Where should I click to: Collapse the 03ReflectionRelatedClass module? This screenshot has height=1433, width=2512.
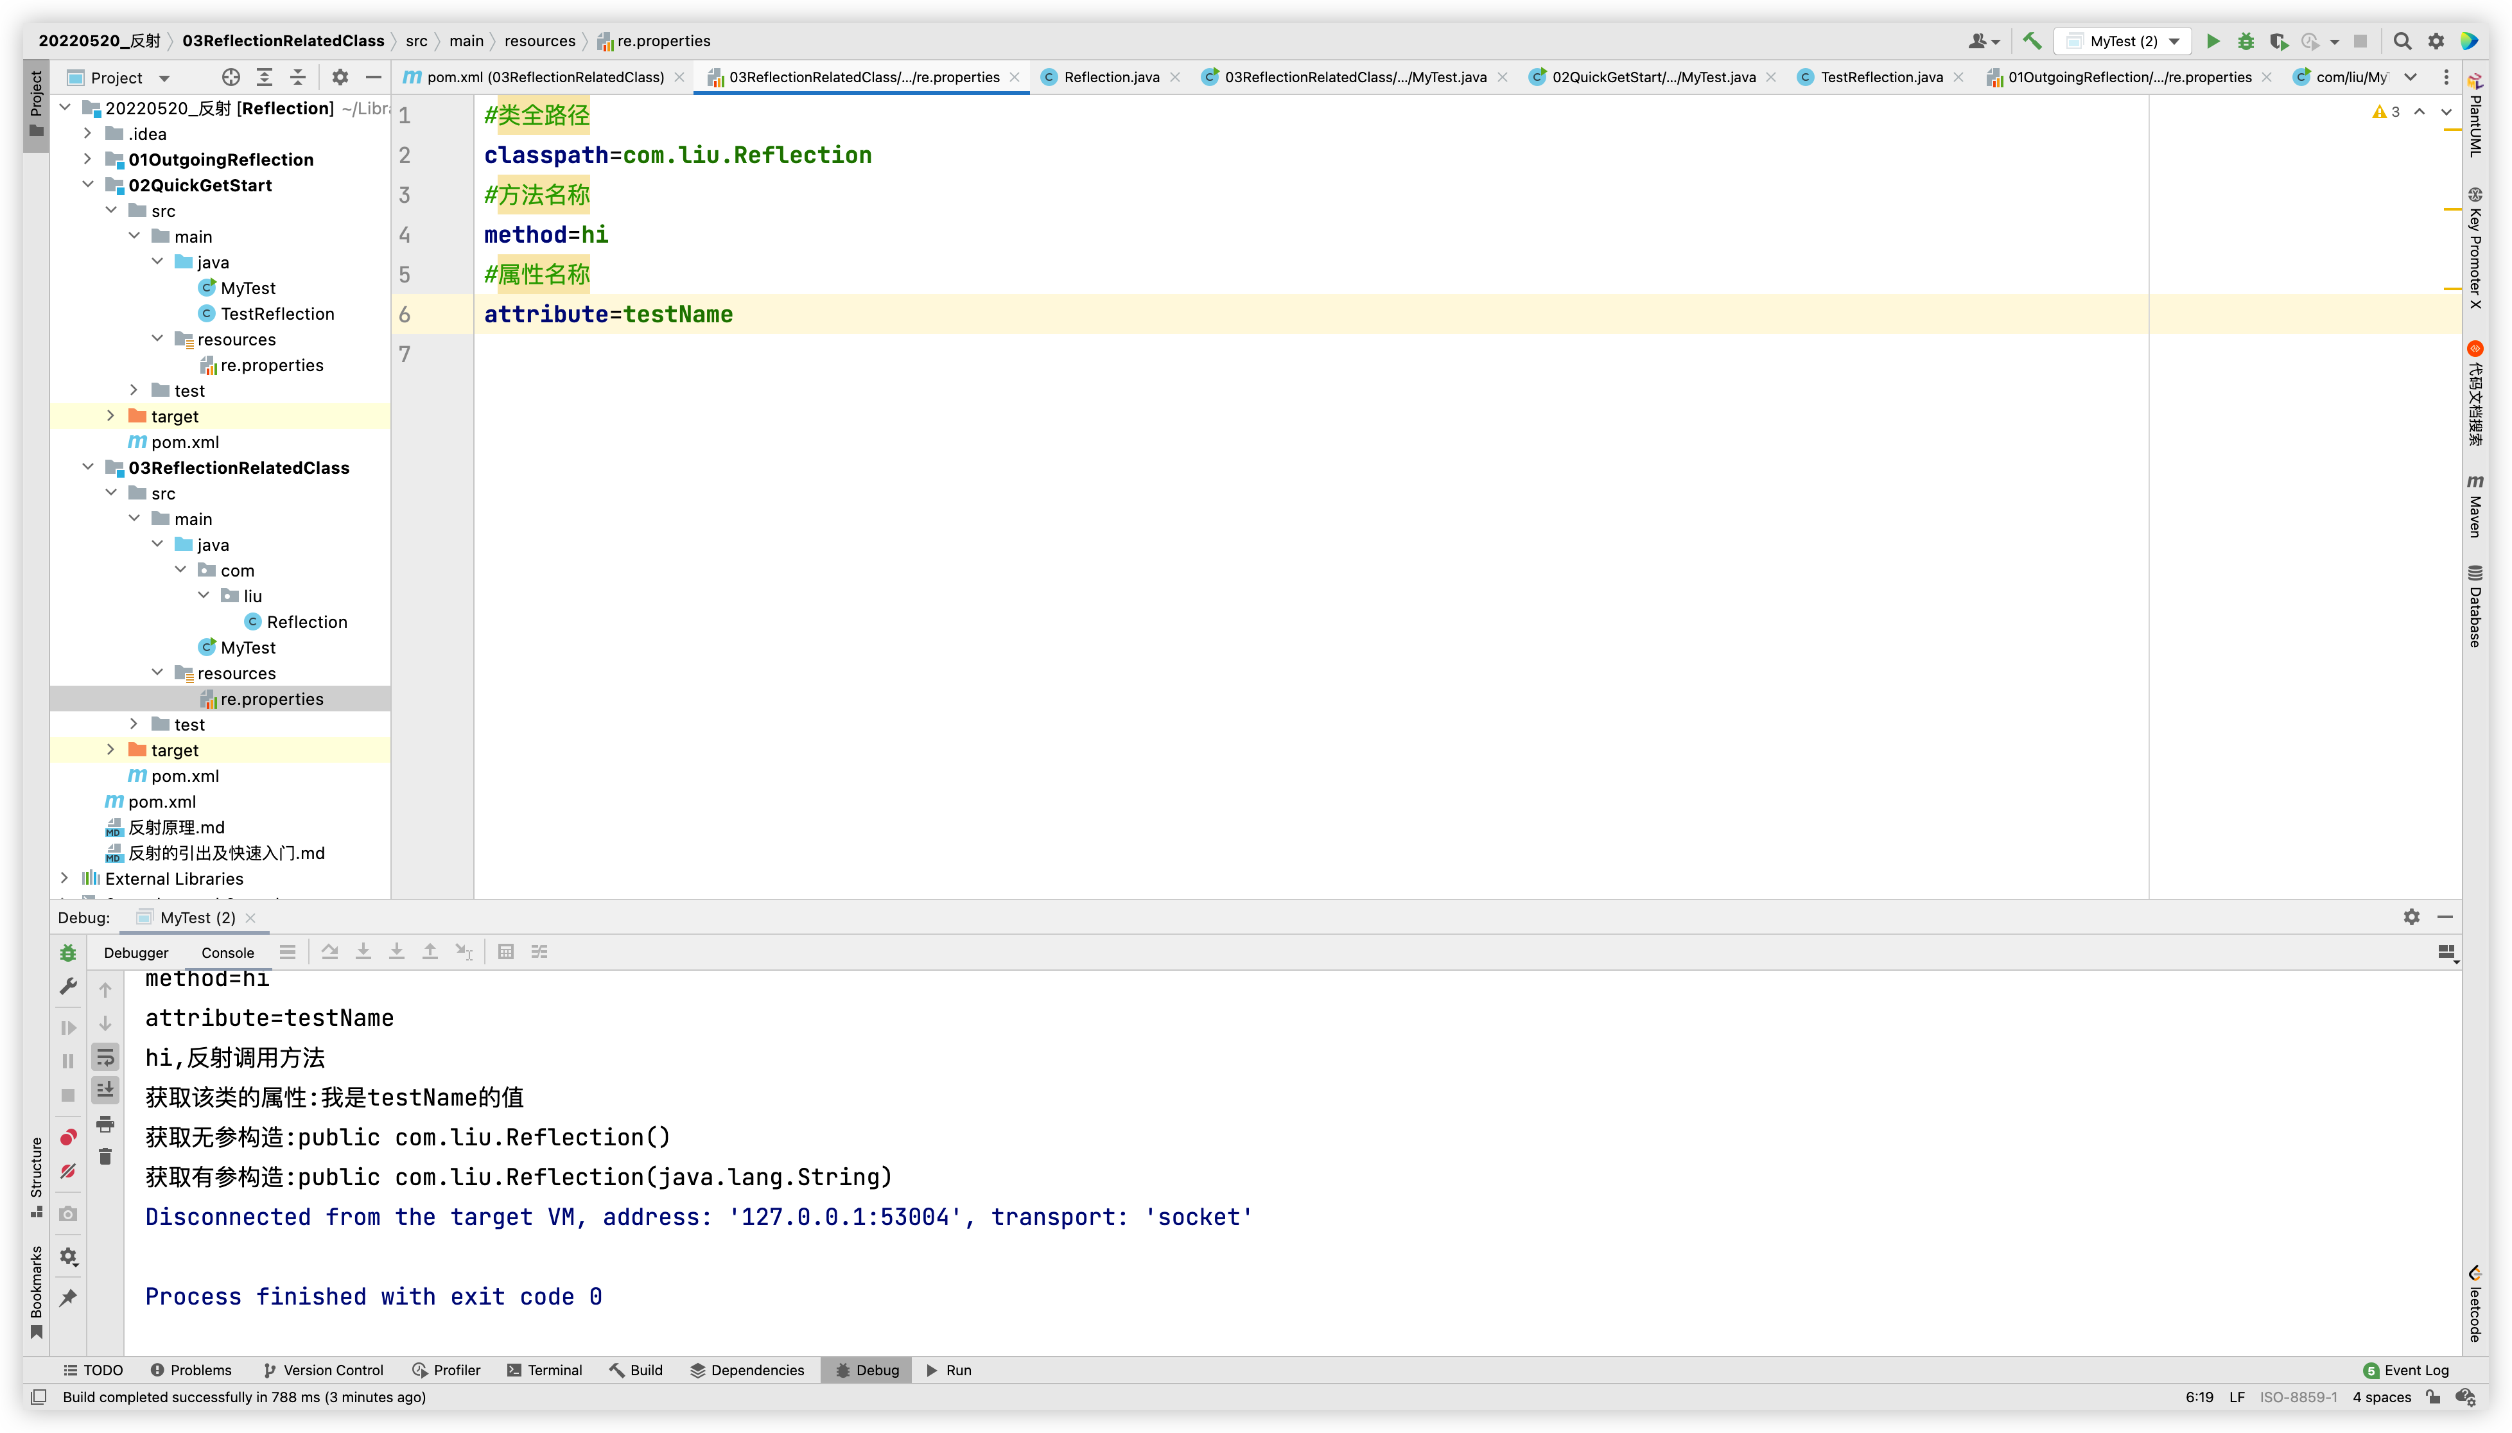(87, 467)
